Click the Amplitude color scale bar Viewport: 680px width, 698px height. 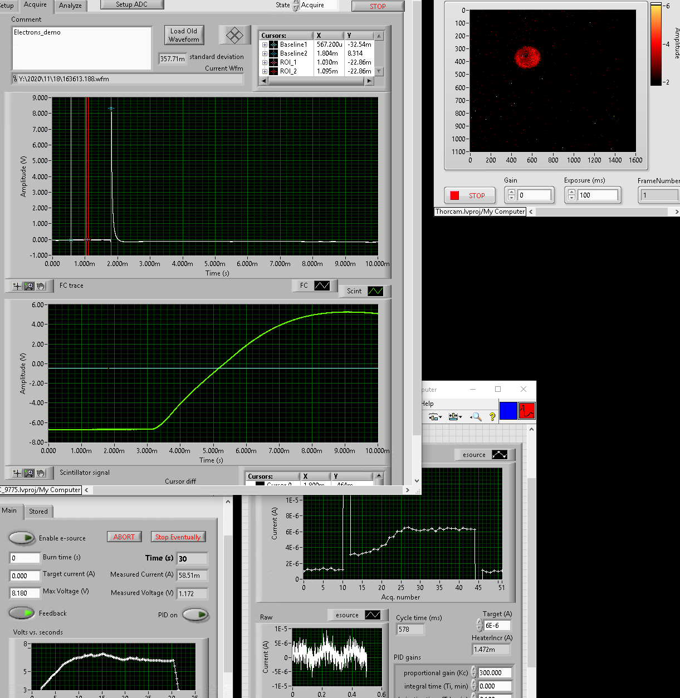tap(655, 45)
